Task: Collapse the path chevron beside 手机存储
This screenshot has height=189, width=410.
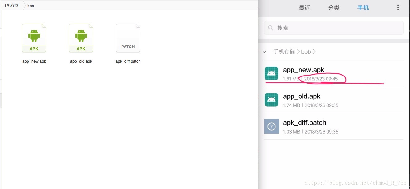Action: [264, 52]
